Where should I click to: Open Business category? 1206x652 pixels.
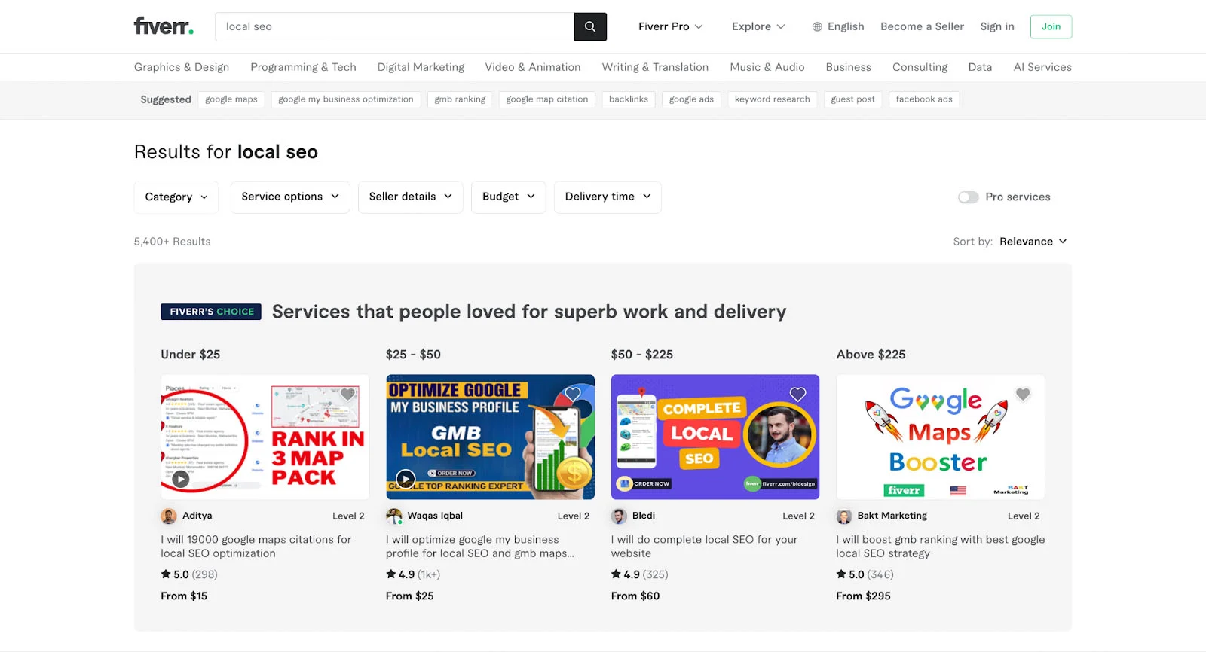click(x=848, y=67)
